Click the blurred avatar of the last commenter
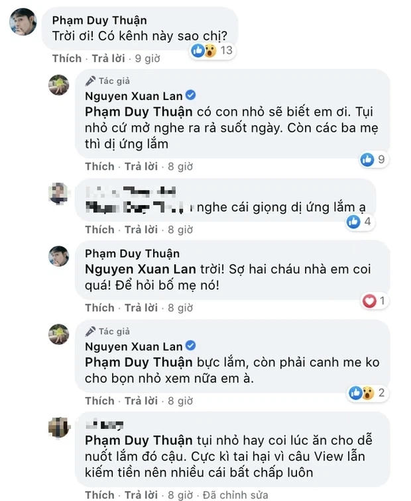 pyautogui.click(x=58, y=427)
